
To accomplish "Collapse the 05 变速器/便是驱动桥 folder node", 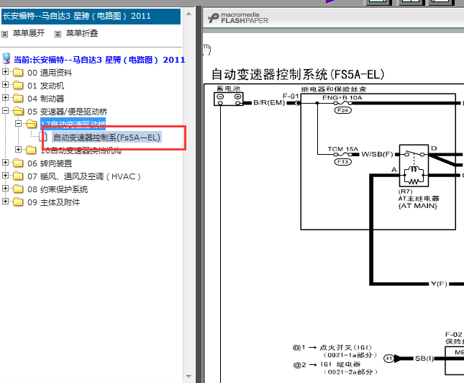I will pyautogui.click(x=5, y=111).
